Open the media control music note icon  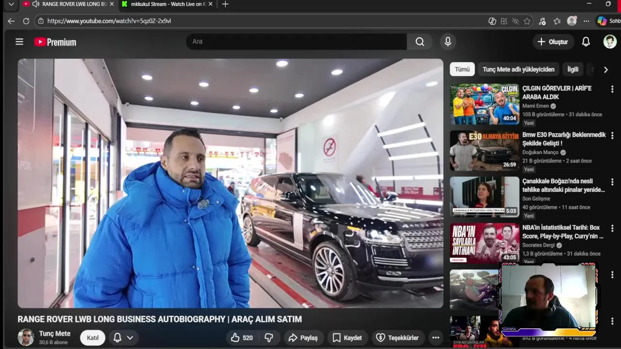(542, 21)
